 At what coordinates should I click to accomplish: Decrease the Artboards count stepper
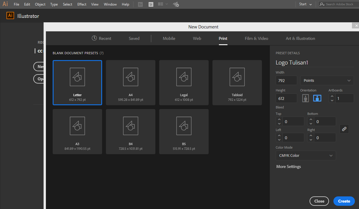[x=332, y=101]
